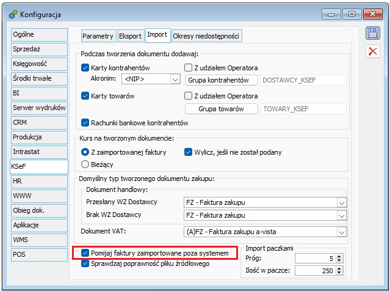Maximize the Konfiguracja window
The width and height of the screenshot is (390, 291).
pos(352,14)
